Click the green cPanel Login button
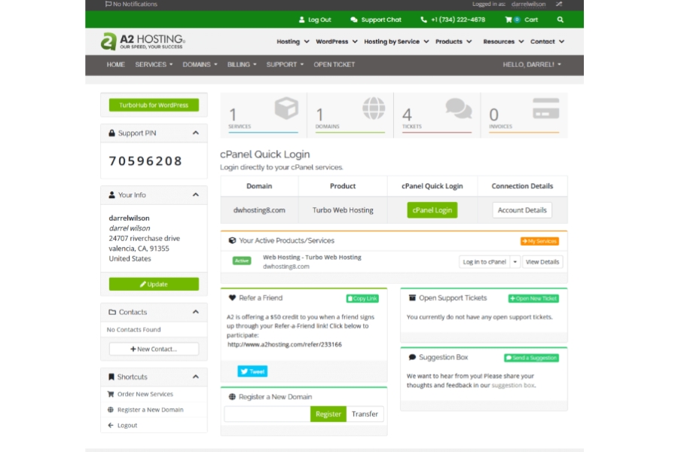 [x=432, y=209]
